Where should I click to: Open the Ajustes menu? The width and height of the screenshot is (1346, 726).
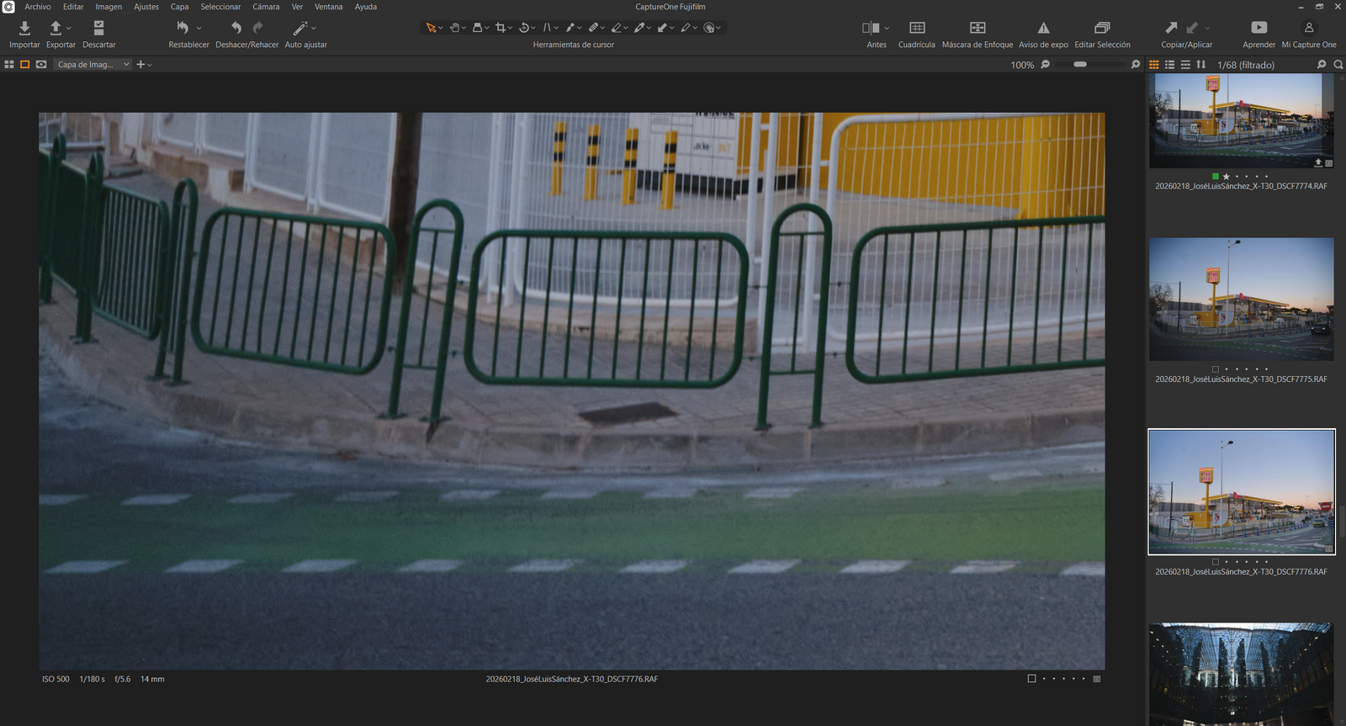click(x=146, y=7)
